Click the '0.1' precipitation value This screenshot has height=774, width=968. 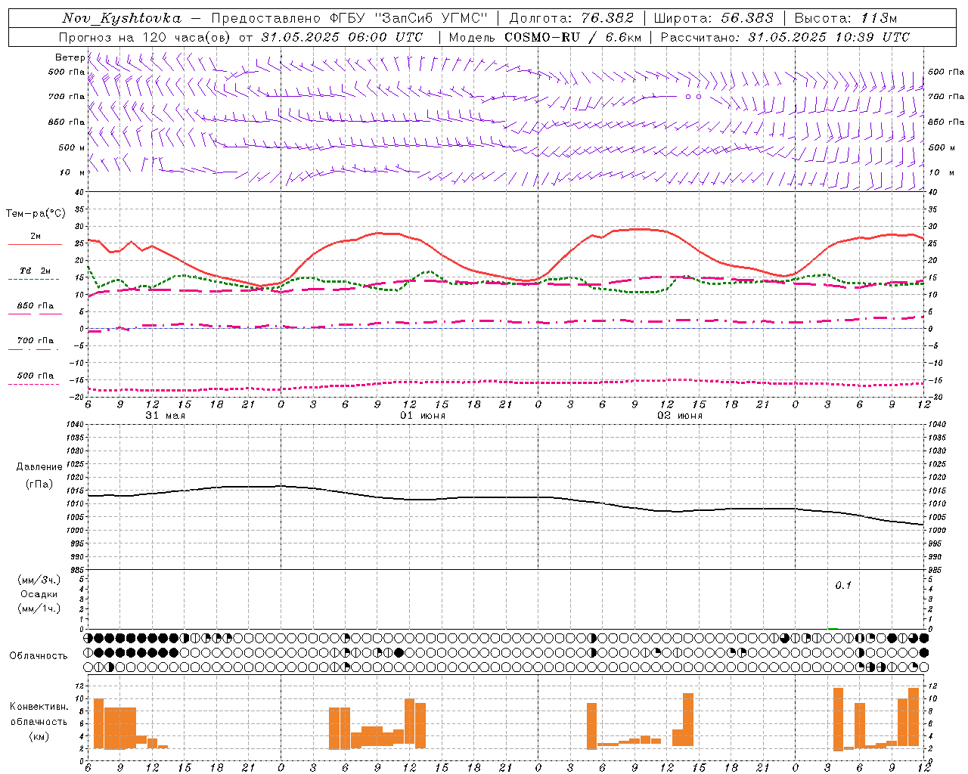click(843, 585)
